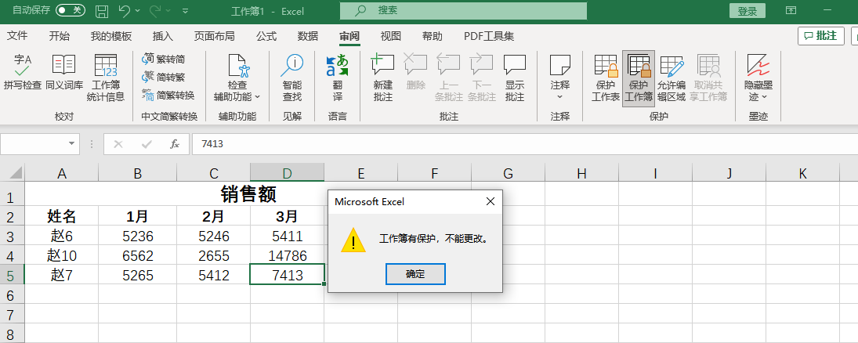Switch to the 公式 formulas tab
The height and width of the screenshot is (343, 858).
tap(266, 36)
